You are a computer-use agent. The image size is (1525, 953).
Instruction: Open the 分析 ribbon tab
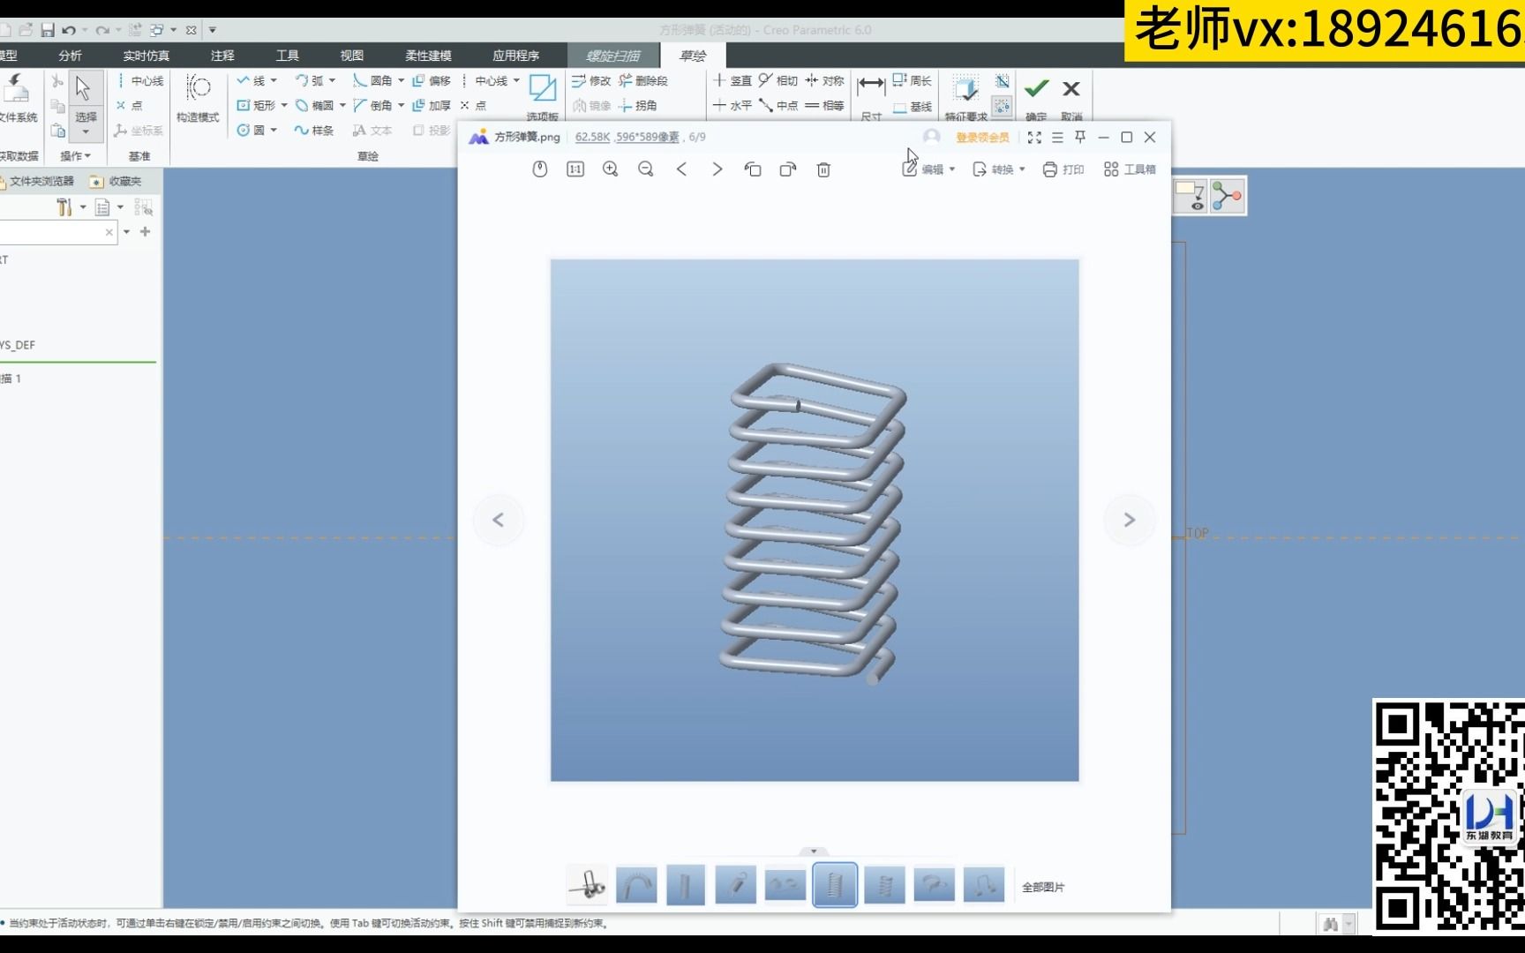pos(70,56)
